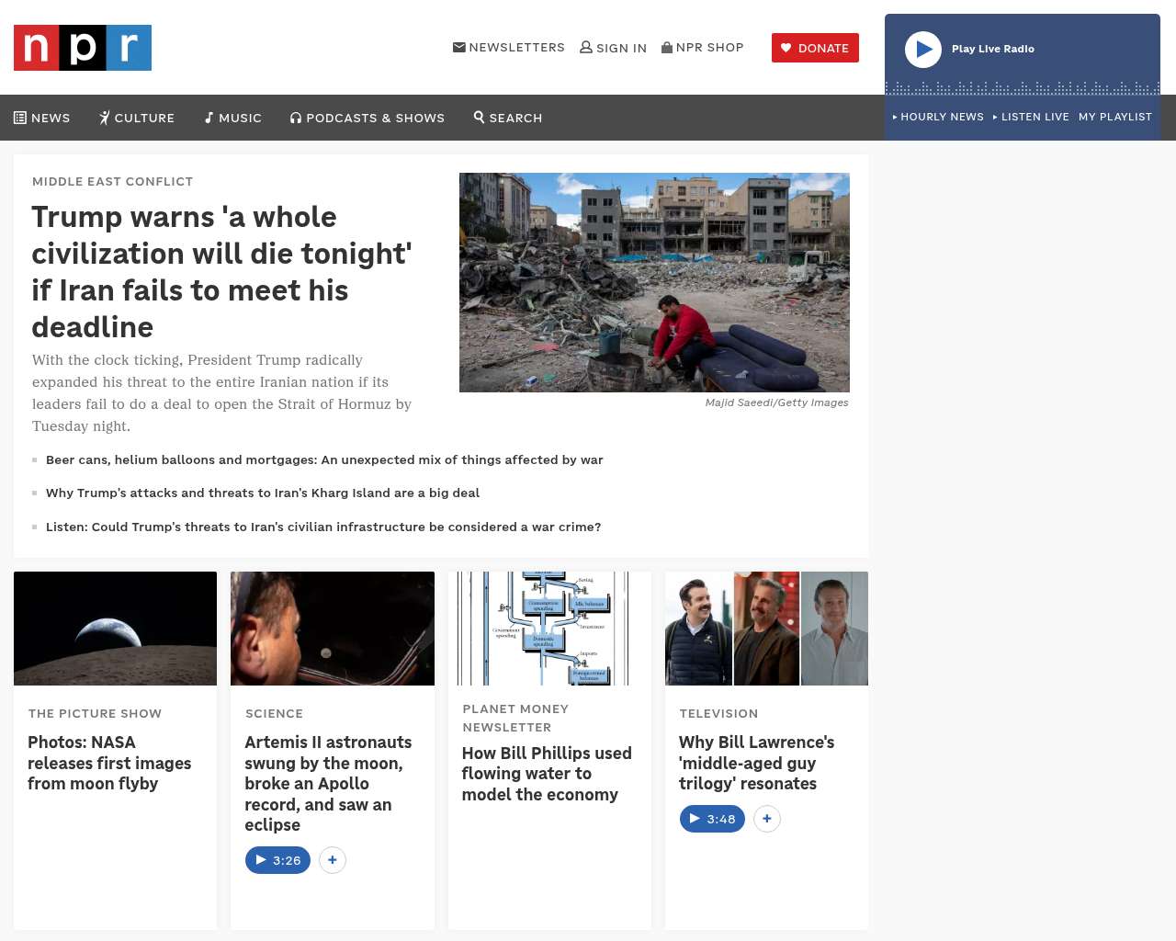Screen dimensions: 1176x941
Task: Expand Listen Live option
Action: tap(1031, 117)
